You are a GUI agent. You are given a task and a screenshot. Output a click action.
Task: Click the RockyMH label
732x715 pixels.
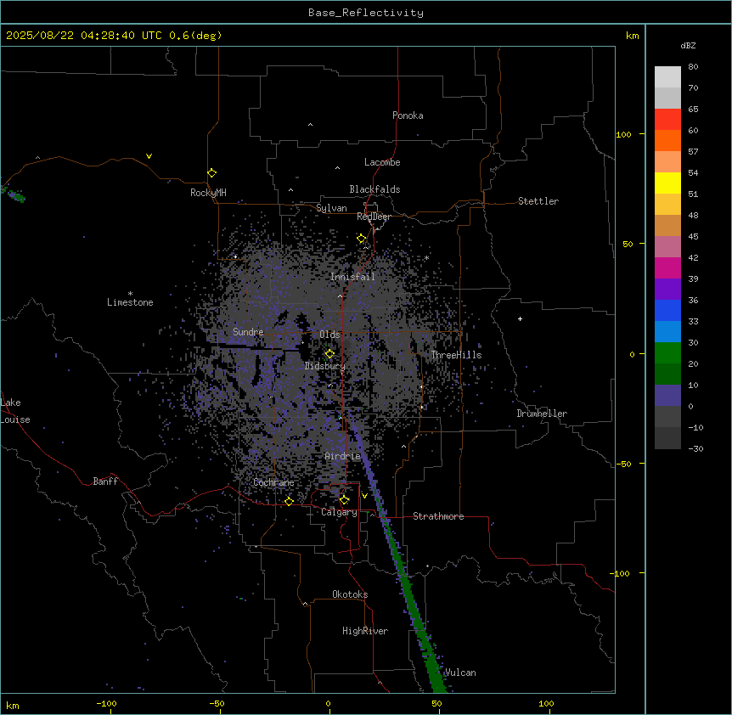tap(208, 193)
